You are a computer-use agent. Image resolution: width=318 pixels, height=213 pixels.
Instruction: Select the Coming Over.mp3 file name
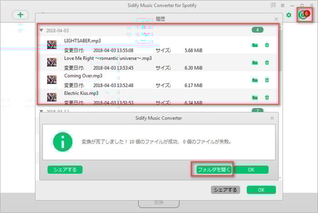83,76
